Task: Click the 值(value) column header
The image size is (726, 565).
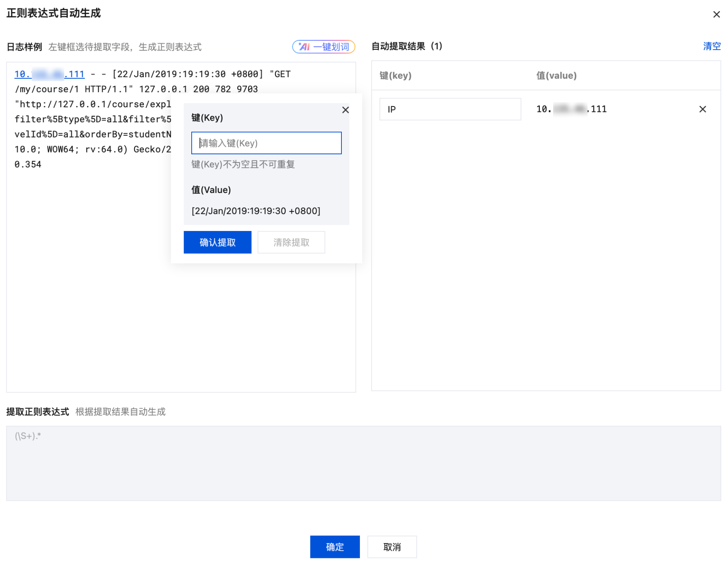Action: click(x=556, y=76)
